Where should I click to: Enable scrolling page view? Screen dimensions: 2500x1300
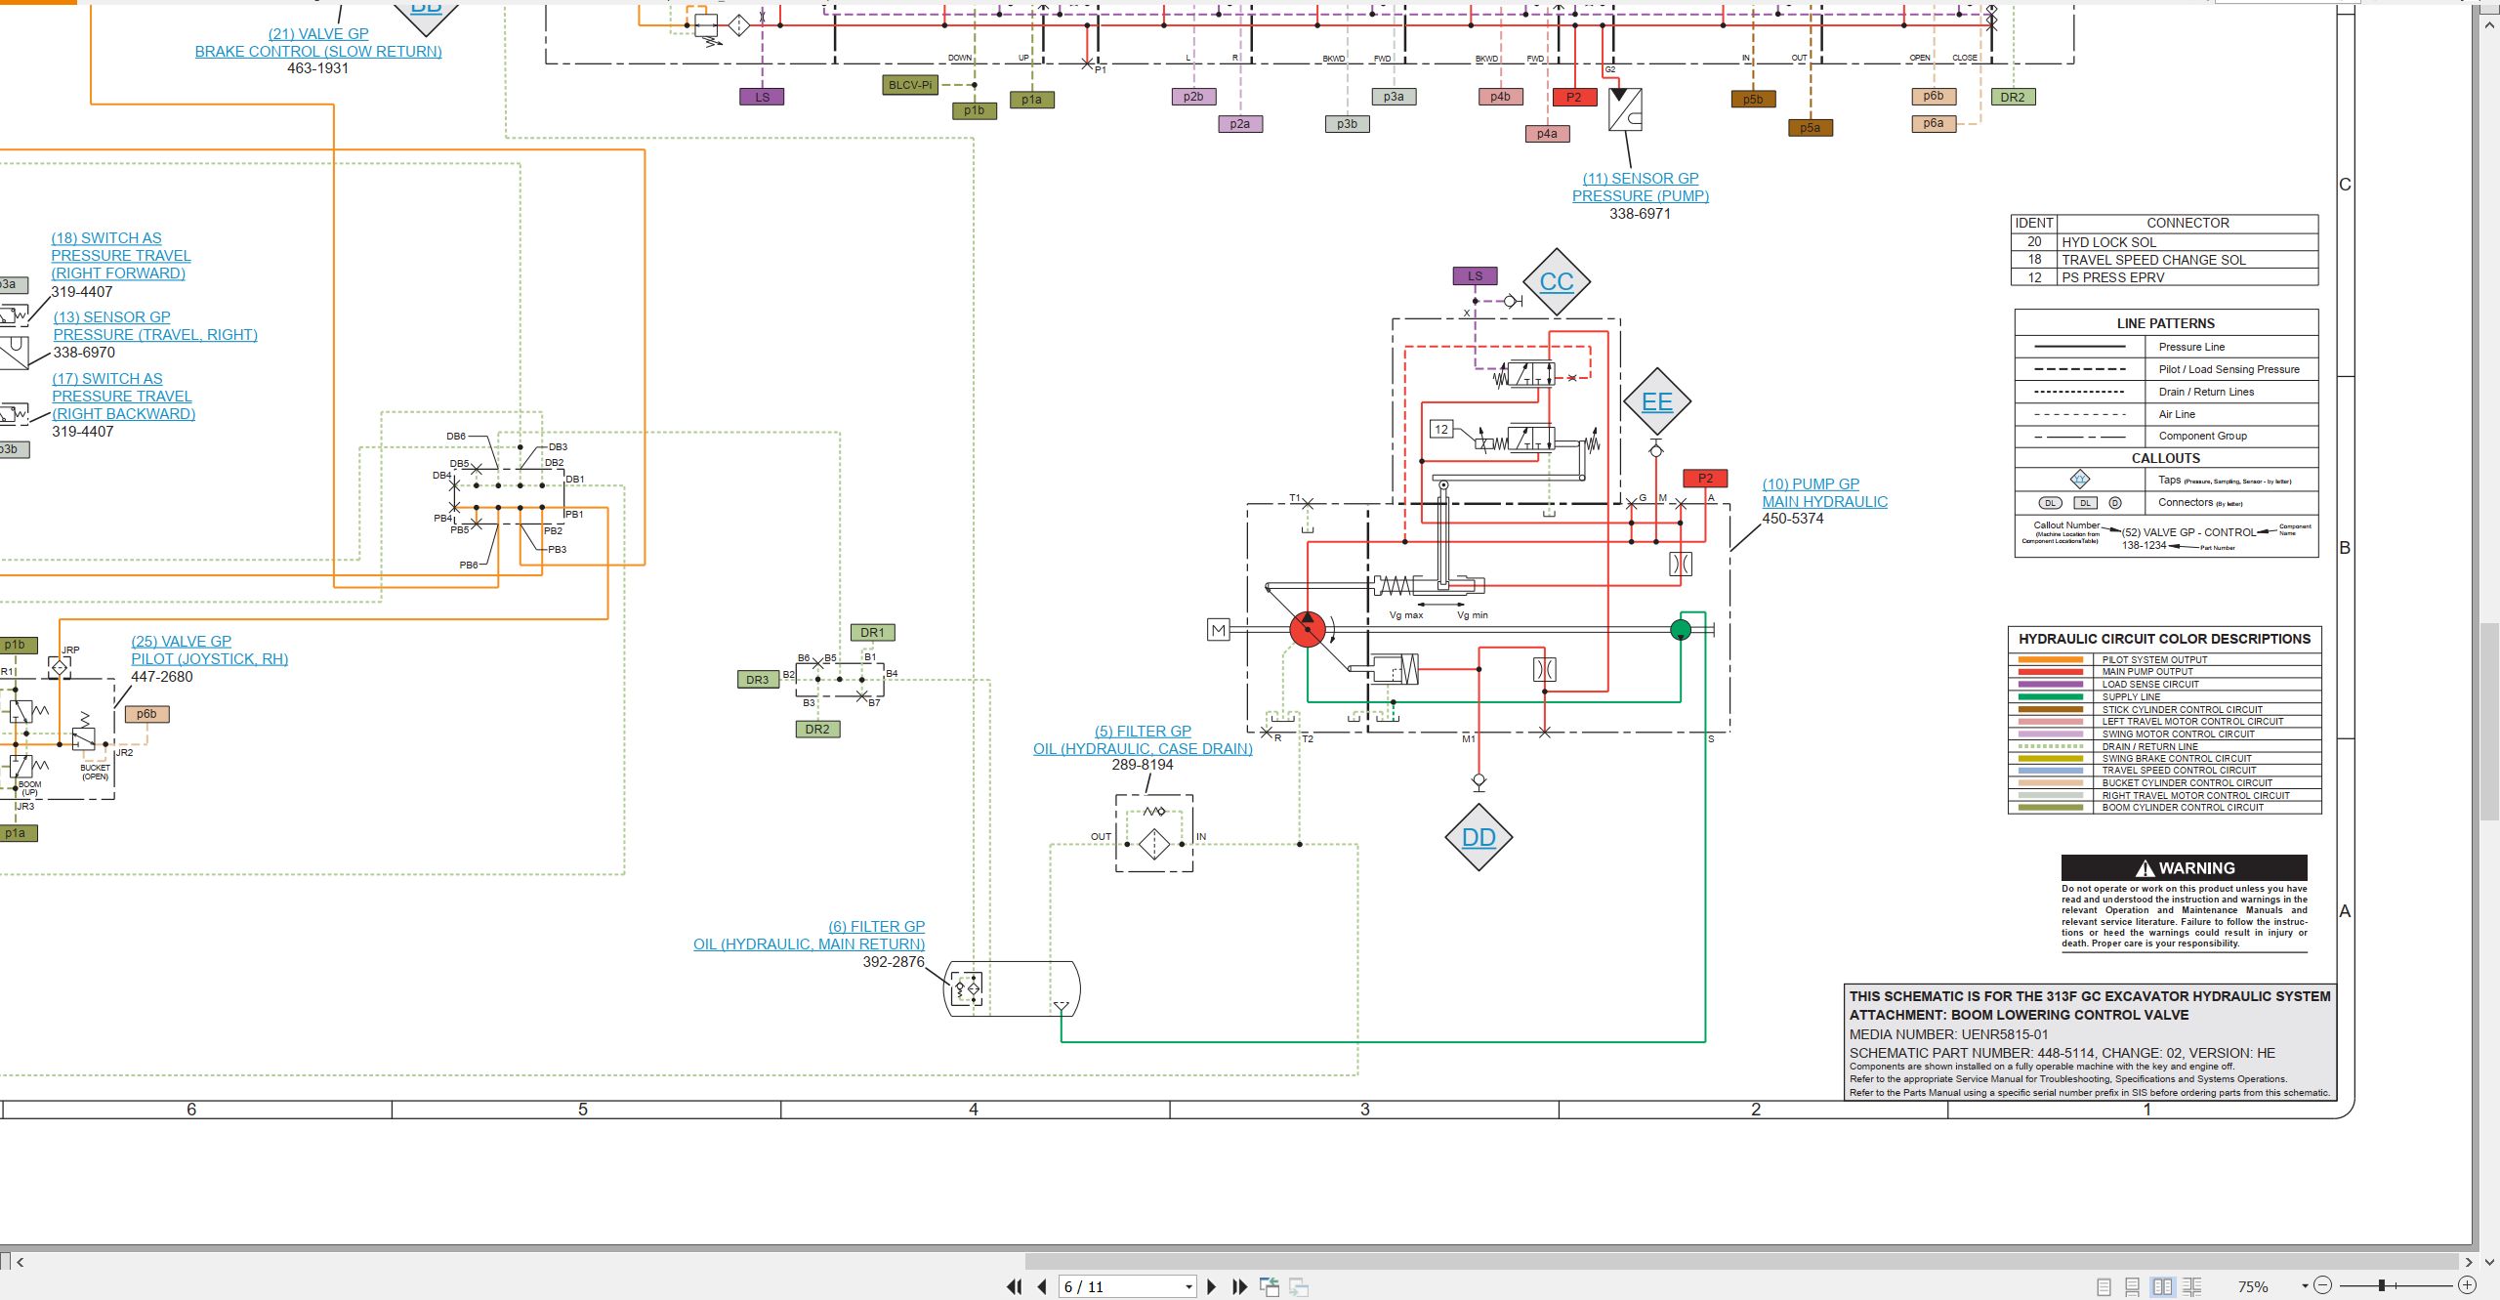click(x=2133, y=1287)
